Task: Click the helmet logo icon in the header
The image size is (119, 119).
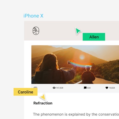Action: click(36, 31)
